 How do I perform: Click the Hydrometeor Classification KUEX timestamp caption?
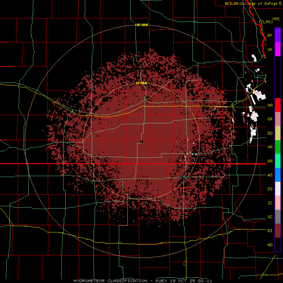(x=142, y=281)
